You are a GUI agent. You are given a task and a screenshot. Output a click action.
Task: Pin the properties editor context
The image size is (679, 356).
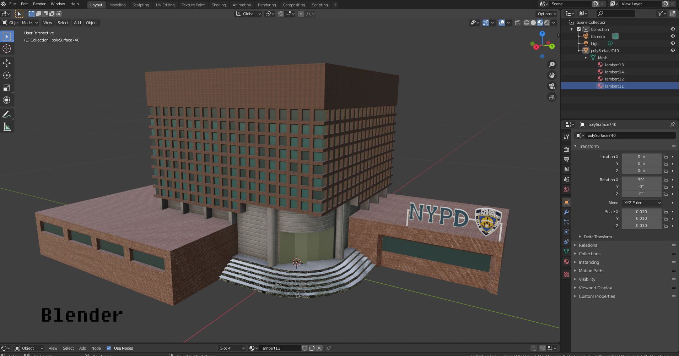click(x=672, y=124)
